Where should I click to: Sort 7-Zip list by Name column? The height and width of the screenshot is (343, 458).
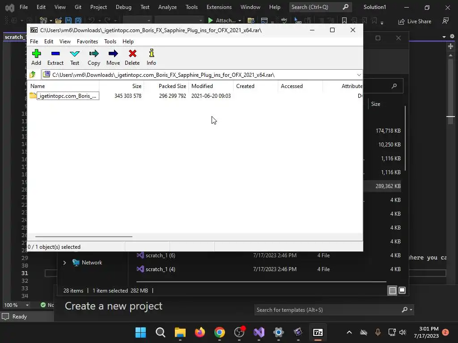64,86
